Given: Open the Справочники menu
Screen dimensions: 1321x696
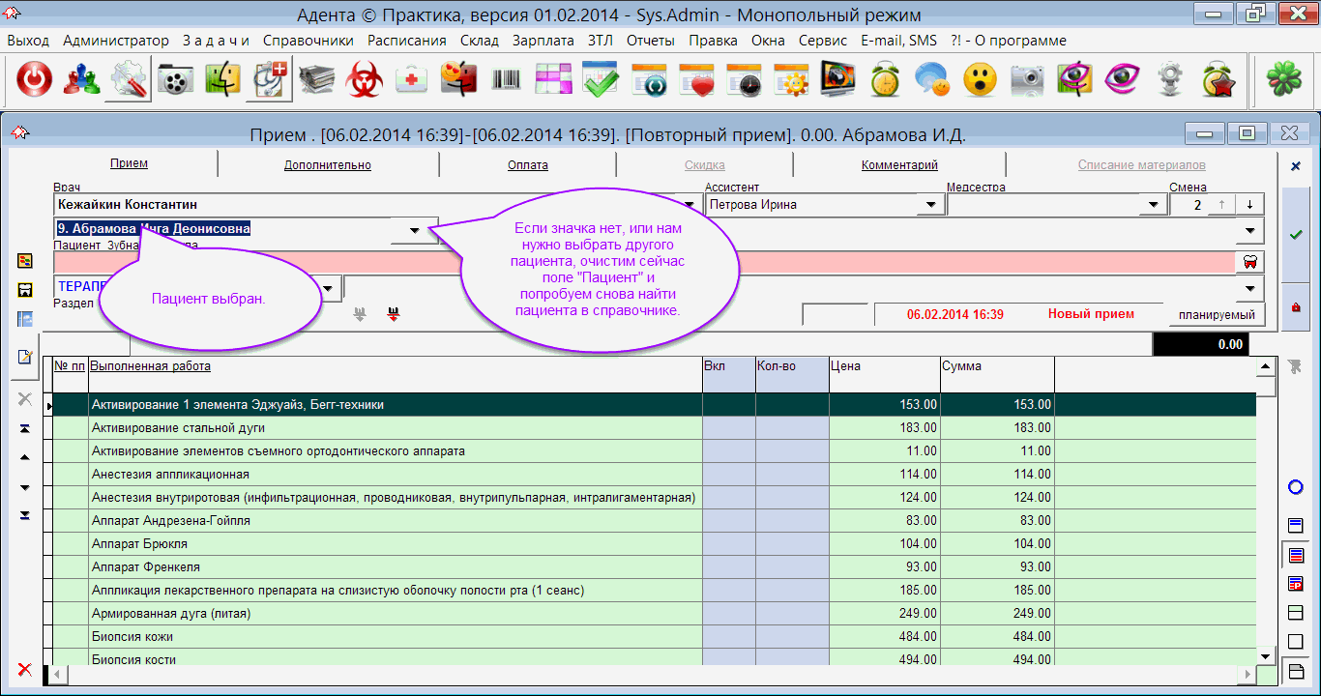Looking at the screenshot, I should [308, 41].
